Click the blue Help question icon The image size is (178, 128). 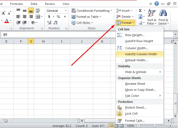pyautogui.click(x=157, y=4)
